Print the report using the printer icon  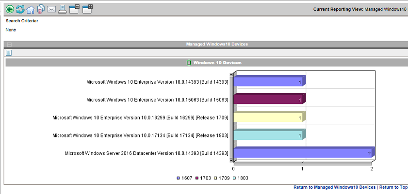[62, 9]
